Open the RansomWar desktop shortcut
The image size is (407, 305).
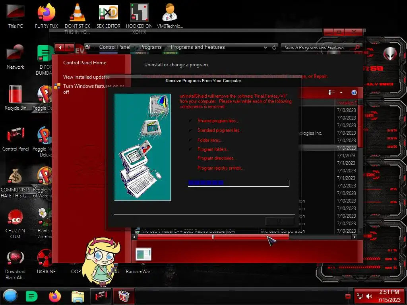coord(140,271)
